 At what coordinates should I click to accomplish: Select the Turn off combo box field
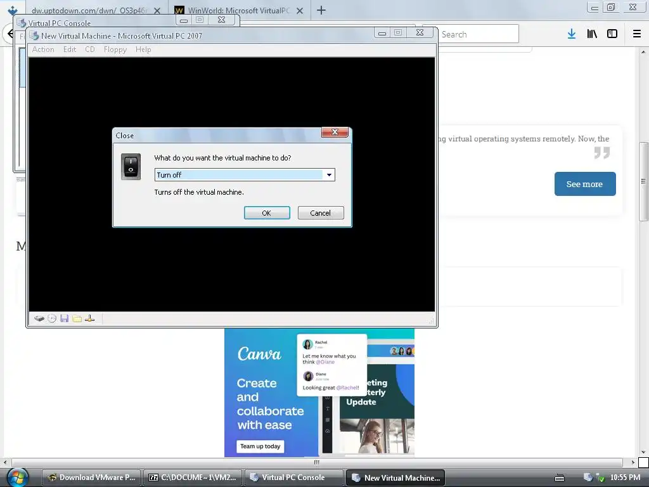[245, 175]
